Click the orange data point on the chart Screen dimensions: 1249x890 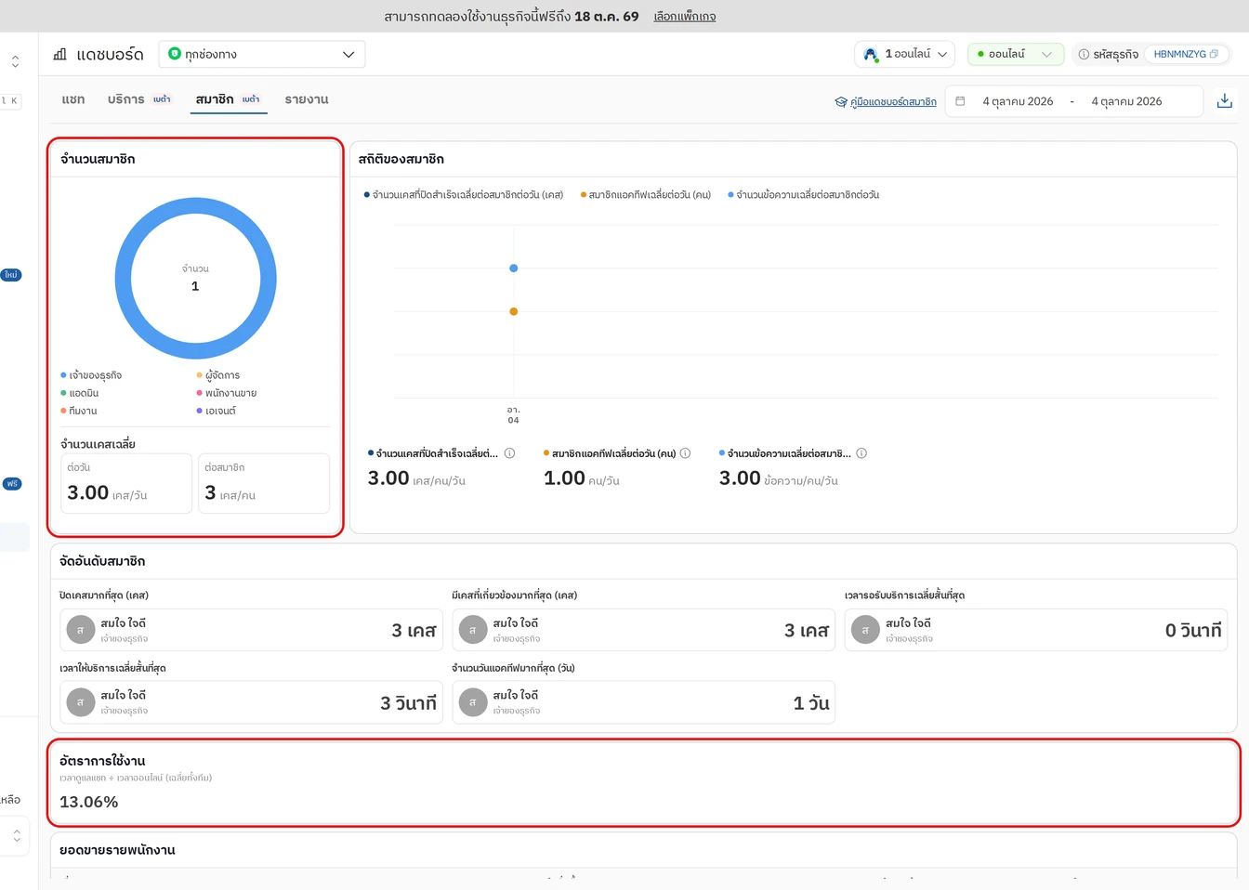(x=513, y=312)
